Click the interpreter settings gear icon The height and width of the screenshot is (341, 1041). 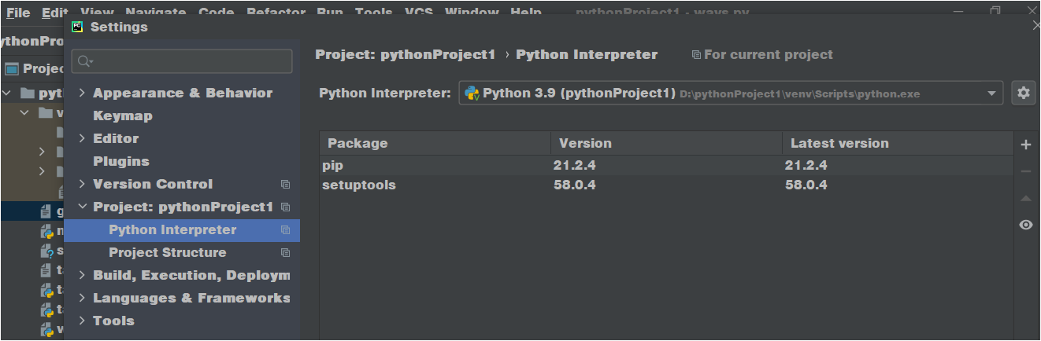(1023, 93)
